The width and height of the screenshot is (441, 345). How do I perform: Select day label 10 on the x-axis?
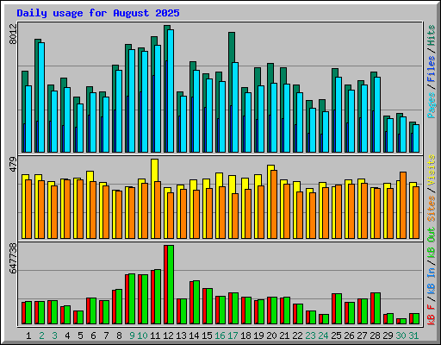click(143, 336)
